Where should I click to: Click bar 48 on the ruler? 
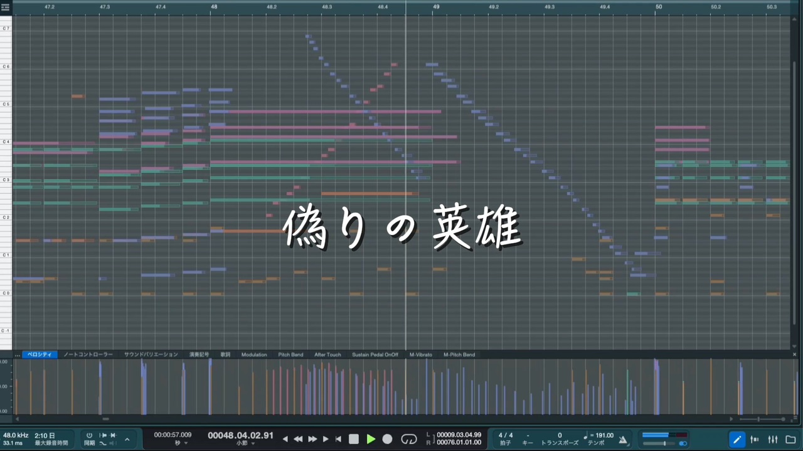214,7
